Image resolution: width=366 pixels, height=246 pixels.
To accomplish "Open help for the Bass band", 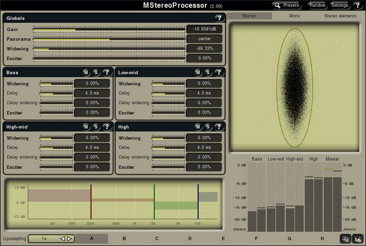I will coord(106,73).
